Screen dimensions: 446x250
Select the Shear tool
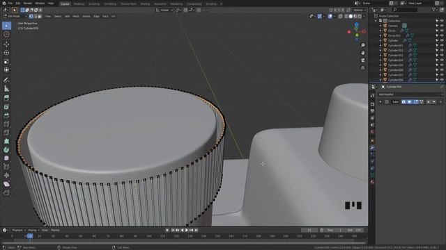(x=6, y=184)
